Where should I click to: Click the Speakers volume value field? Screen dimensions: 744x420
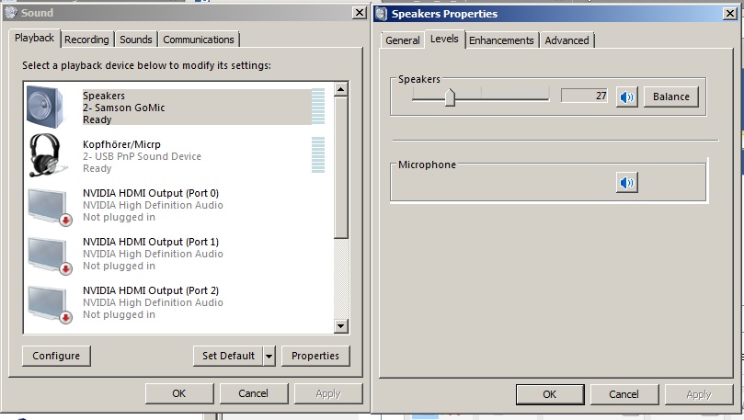584,96
